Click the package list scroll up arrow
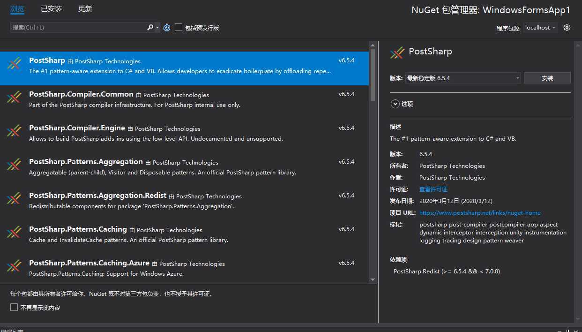This screenshot has width=582, height=332. pos(373,45)
